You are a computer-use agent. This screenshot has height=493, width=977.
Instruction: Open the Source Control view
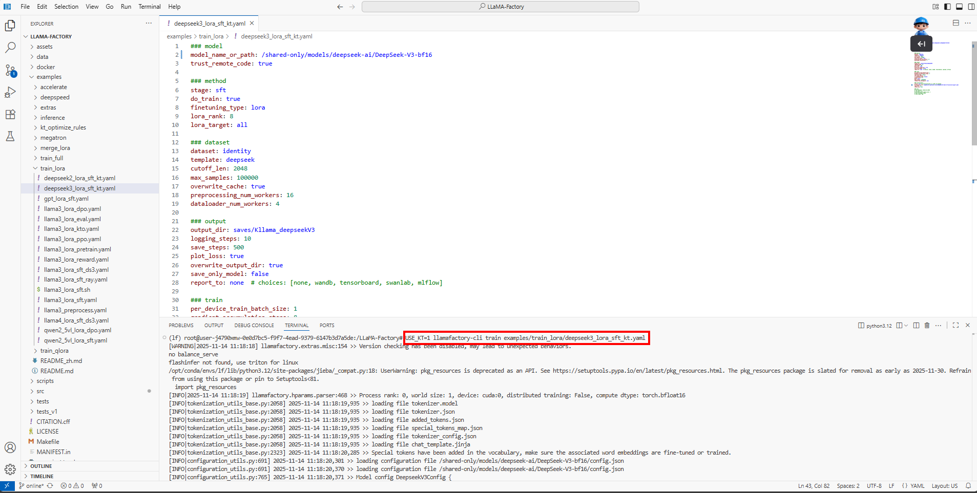click(x=10, y=70)
